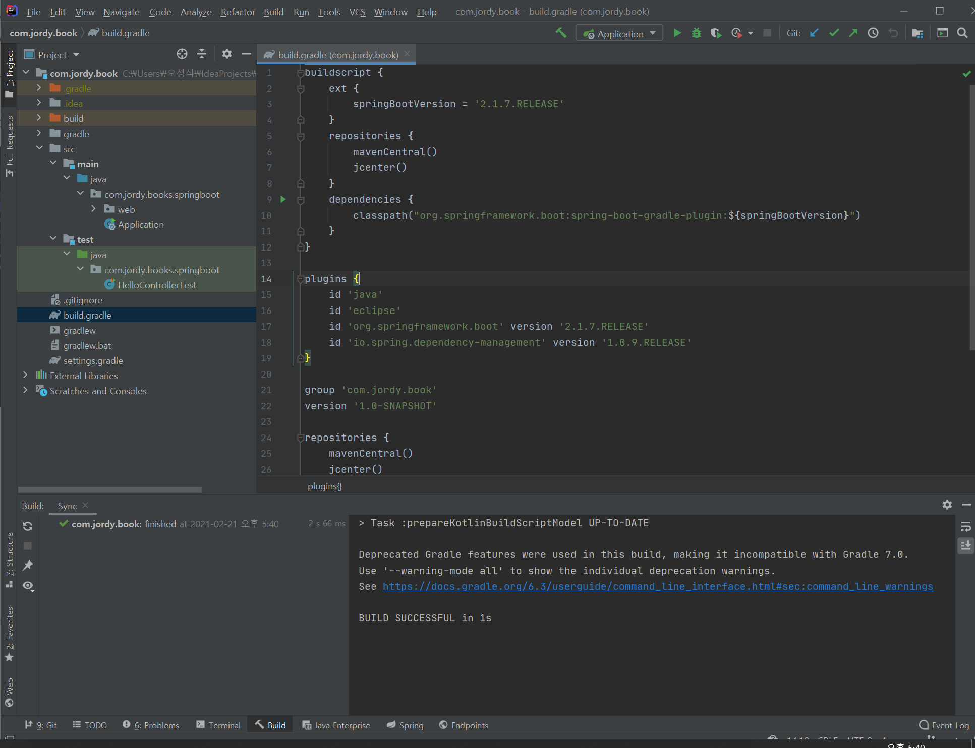Select HelloControllerTest in project tree

pos(157,285)
